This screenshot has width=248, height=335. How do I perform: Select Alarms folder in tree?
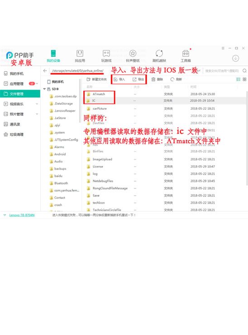coord(57,147)
